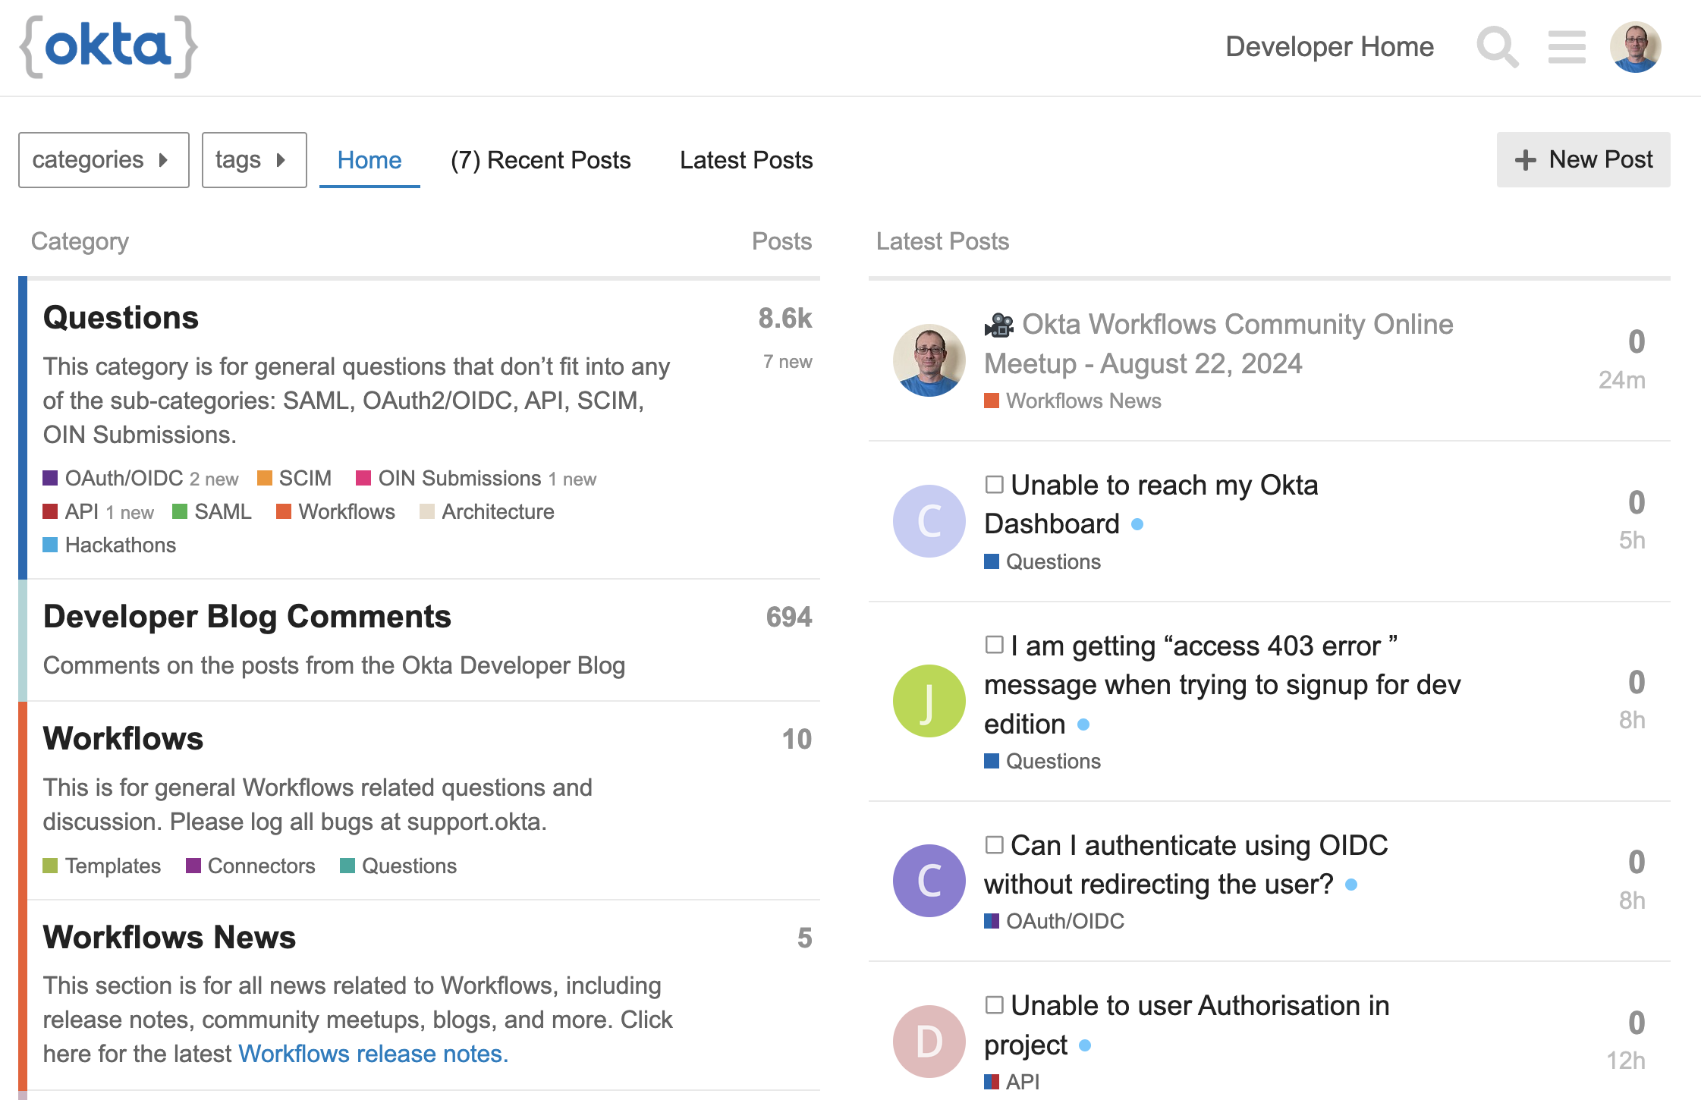Click the purple C avatar for OIDC post

point(929,881)
